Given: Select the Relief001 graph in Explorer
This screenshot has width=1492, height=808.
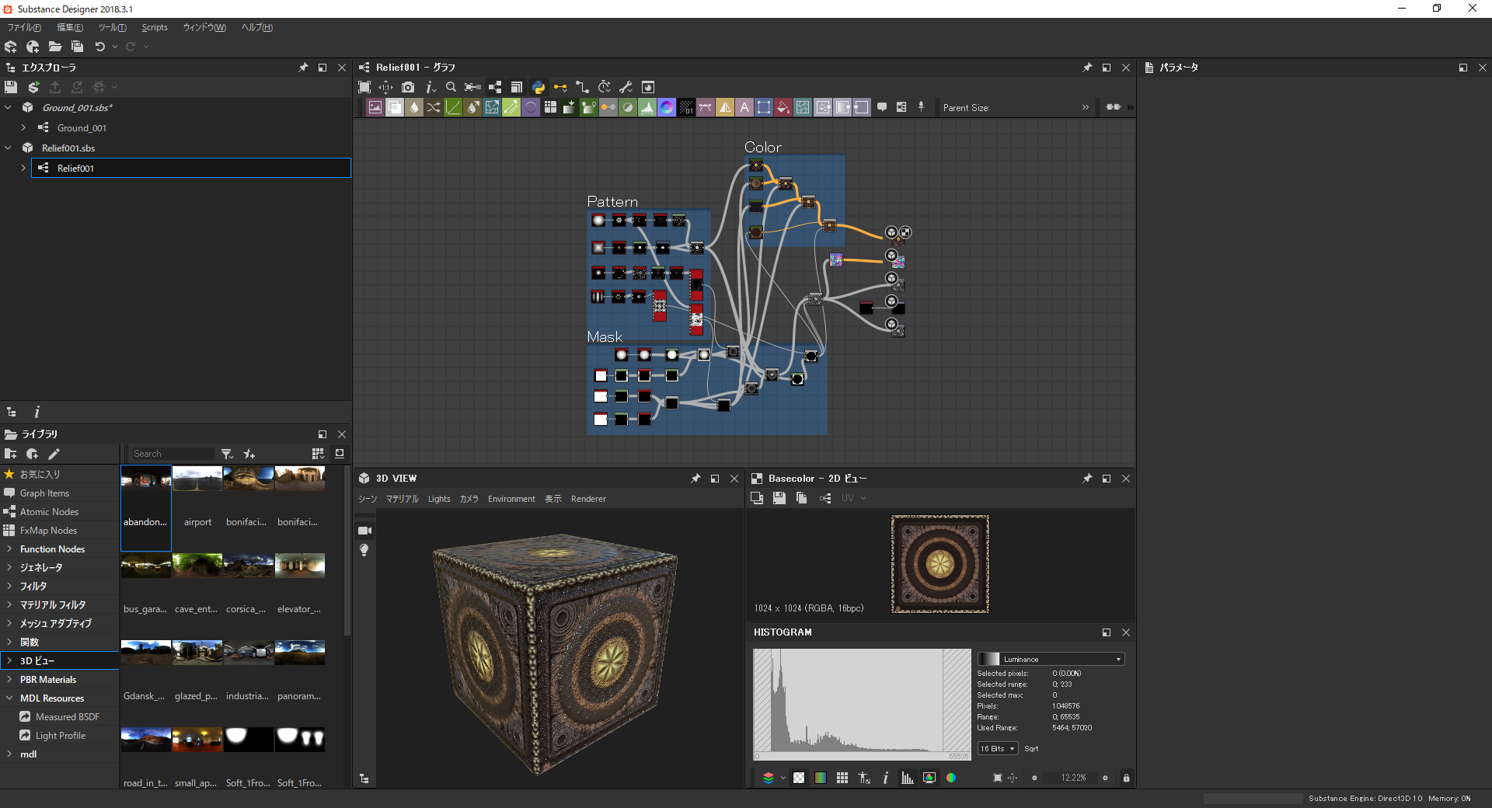Looking at the screenshot, I should (191, 168).
